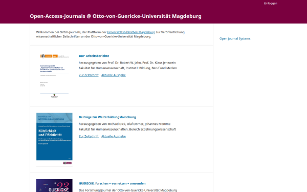This screenshot has width=307, height=192.
Task: Open the Open-Access-Journals site title
Action: (x=116, y=16)
